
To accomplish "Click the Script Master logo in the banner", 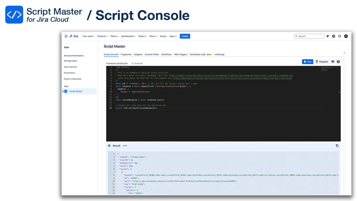I will 14,15.
